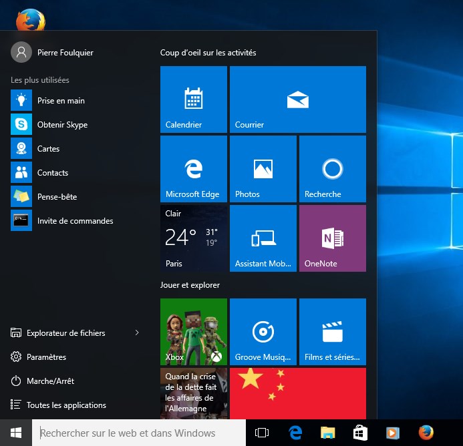This screenshot has height=446, width=463.
Task: Open the Photos tile
Action: (263, 169)
